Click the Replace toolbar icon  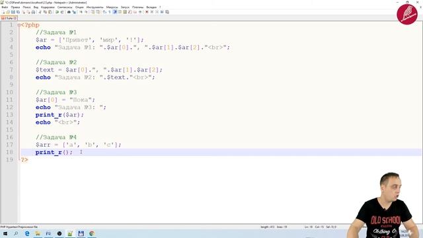pyautogui.click(x=74, y=12)
